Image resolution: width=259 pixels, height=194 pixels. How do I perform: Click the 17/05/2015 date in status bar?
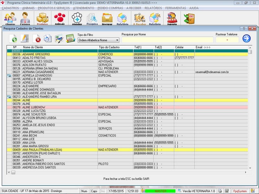pyautogui.click(x=116, y=191)
